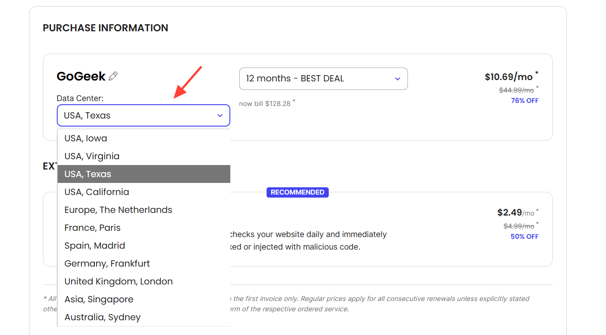Click the 76% OFF discount label
This screenshot has height=335, width=606.
tap(525, 101)
